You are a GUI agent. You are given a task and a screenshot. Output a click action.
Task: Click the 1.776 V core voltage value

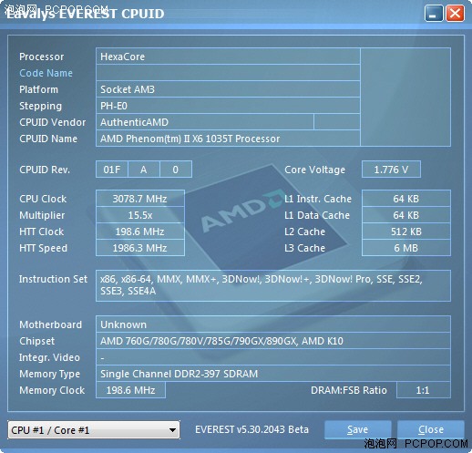tap(391, 170)
